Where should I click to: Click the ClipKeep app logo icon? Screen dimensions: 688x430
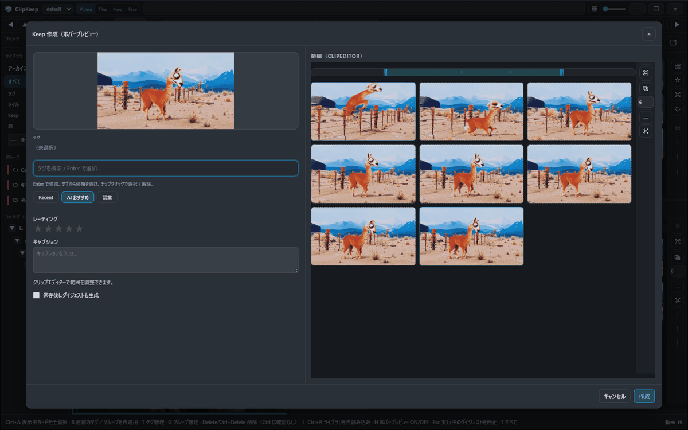coord(8,9)
